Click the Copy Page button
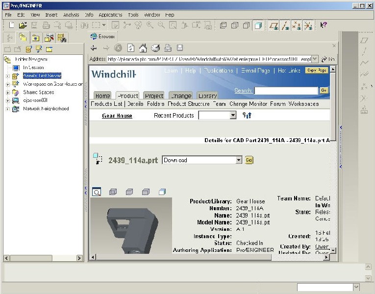 click(317, 70)
